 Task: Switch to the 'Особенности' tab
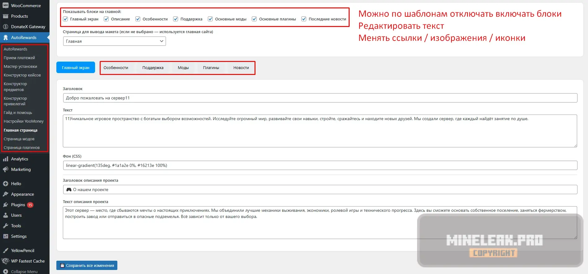pos(116,68)
